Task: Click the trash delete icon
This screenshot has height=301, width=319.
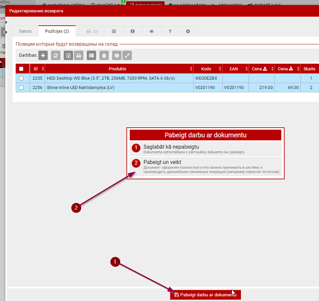Action: pos(104,56)
